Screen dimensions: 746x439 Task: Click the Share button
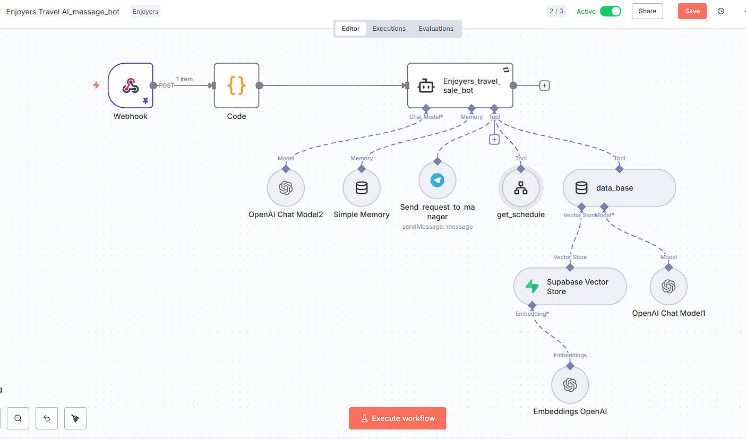click(x=647, y=11)
